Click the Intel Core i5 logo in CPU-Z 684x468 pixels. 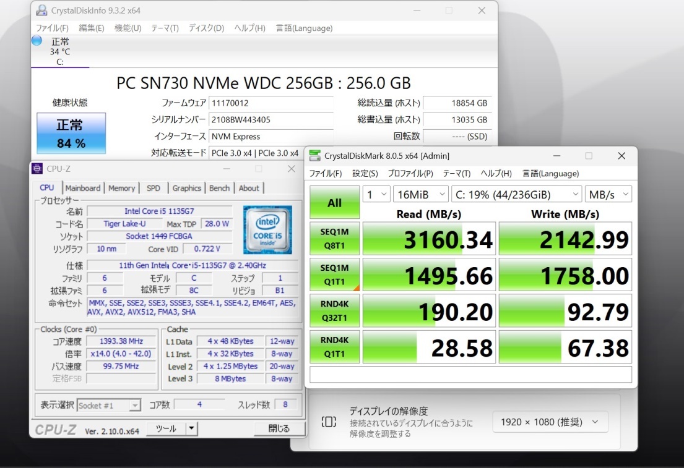pos(267,229)
